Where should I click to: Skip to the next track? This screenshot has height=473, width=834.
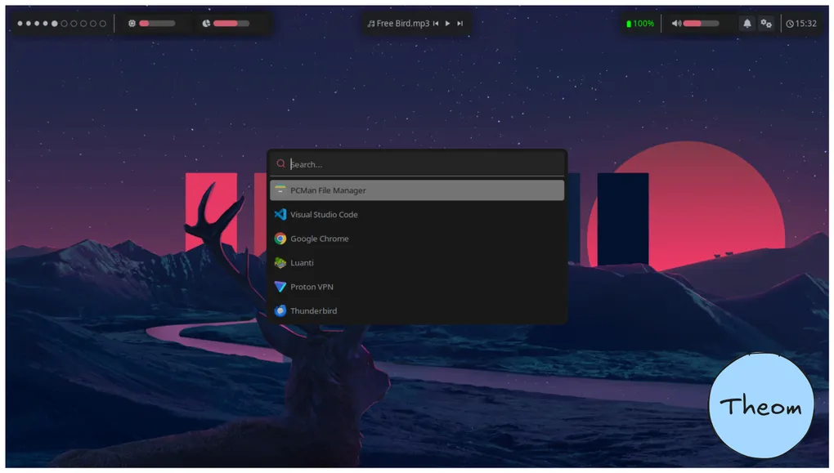460,24
